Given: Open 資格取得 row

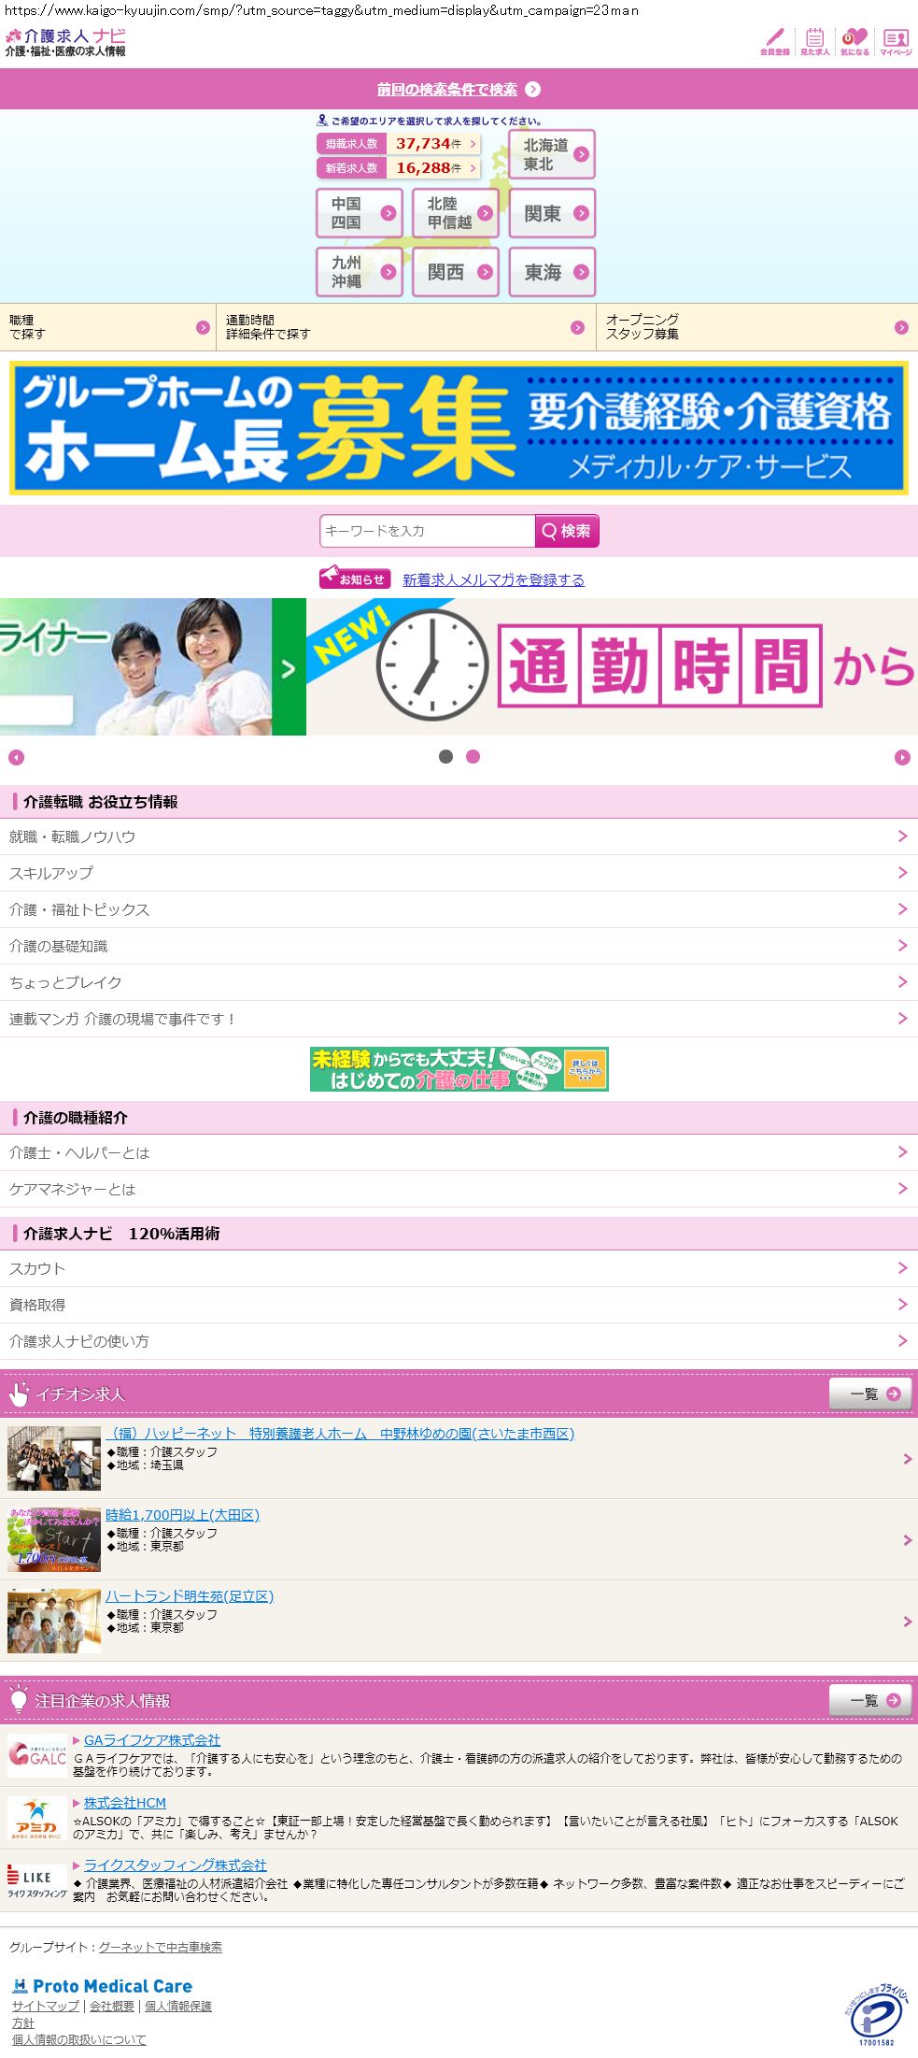Looking at the screenshot, I should [x=459, y=1305].
